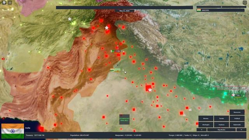Click the Population value in the status bar

pos(79,135)
